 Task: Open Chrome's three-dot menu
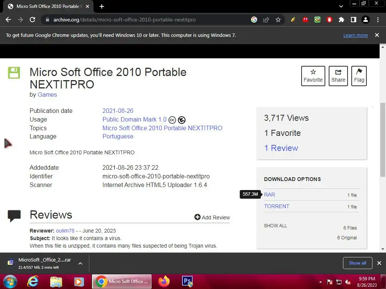click(378, 20)
